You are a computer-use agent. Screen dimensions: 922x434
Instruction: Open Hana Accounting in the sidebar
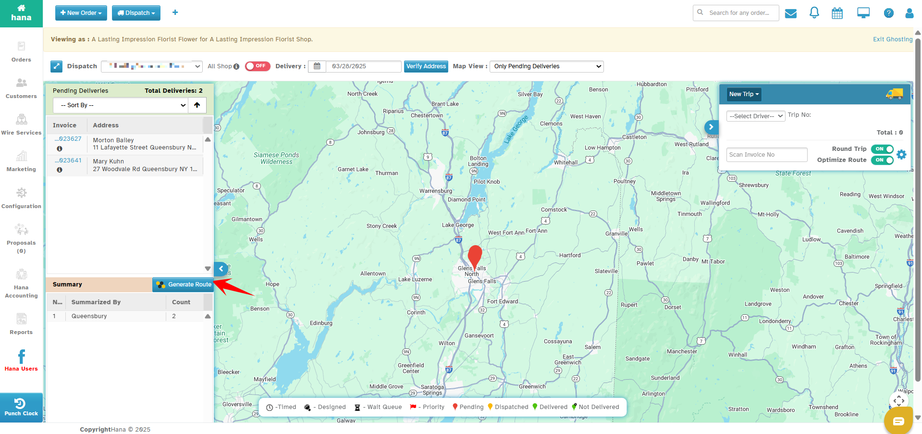(21, 284)
